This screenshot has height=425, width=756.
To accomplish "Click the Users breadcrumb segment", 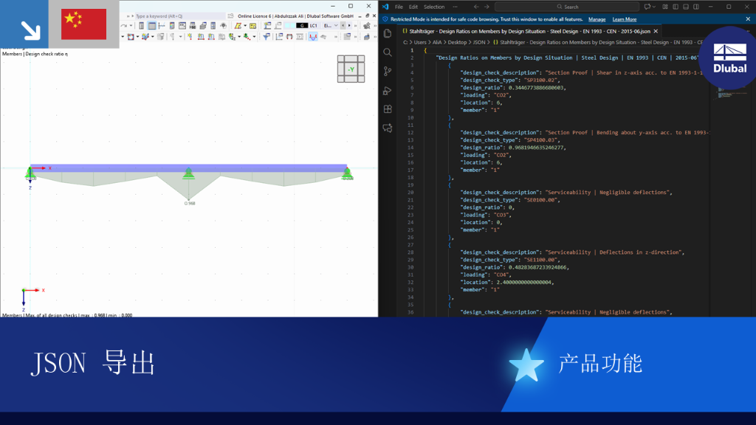I will coord(420,42).
